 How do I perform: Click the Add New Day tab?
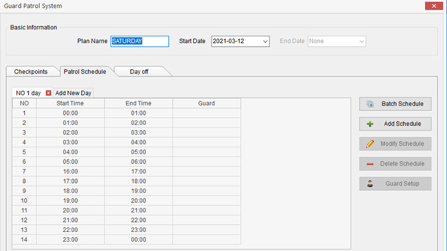point(73,93)
